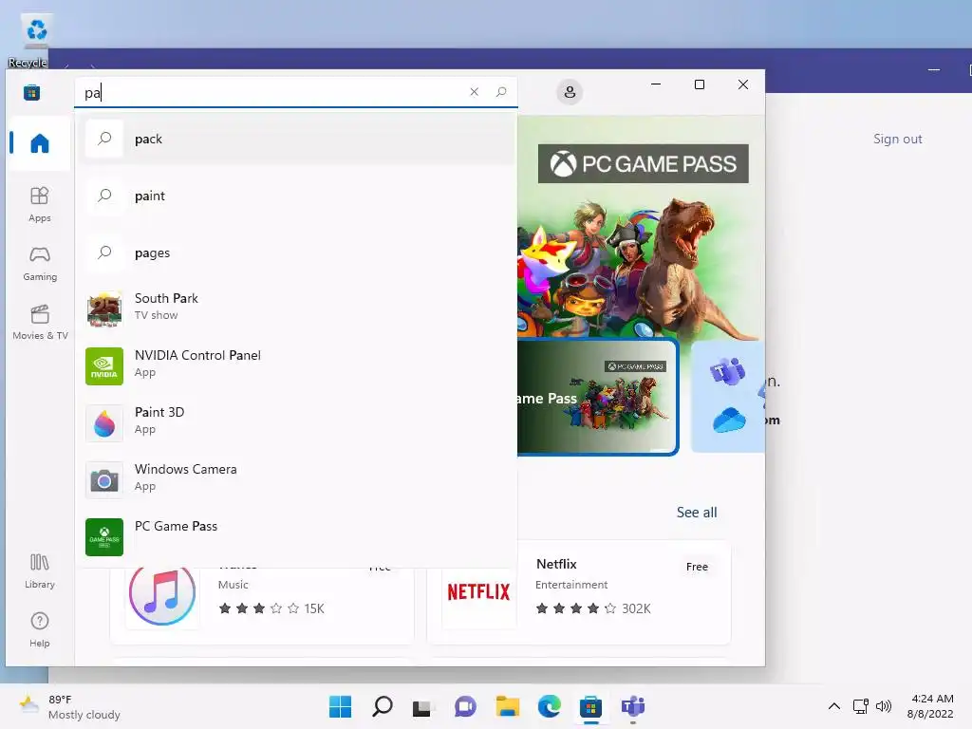Screen dimensions: 972x729
Task: Open the Library in sidebar
Action: tap(40, 570)
